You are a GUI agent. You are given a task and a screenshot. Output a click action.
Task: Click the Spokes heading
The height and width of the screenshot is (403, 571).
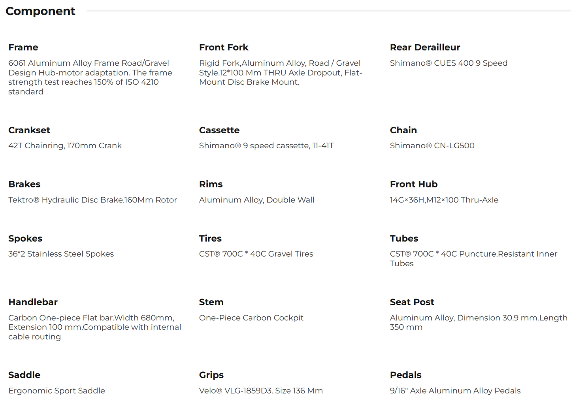25,238
